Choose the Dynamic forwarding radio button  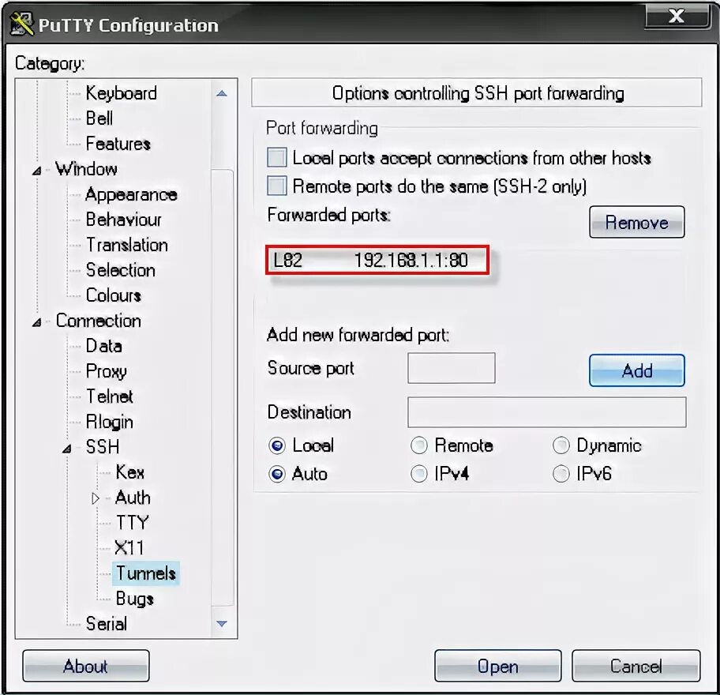click(561, 445)
